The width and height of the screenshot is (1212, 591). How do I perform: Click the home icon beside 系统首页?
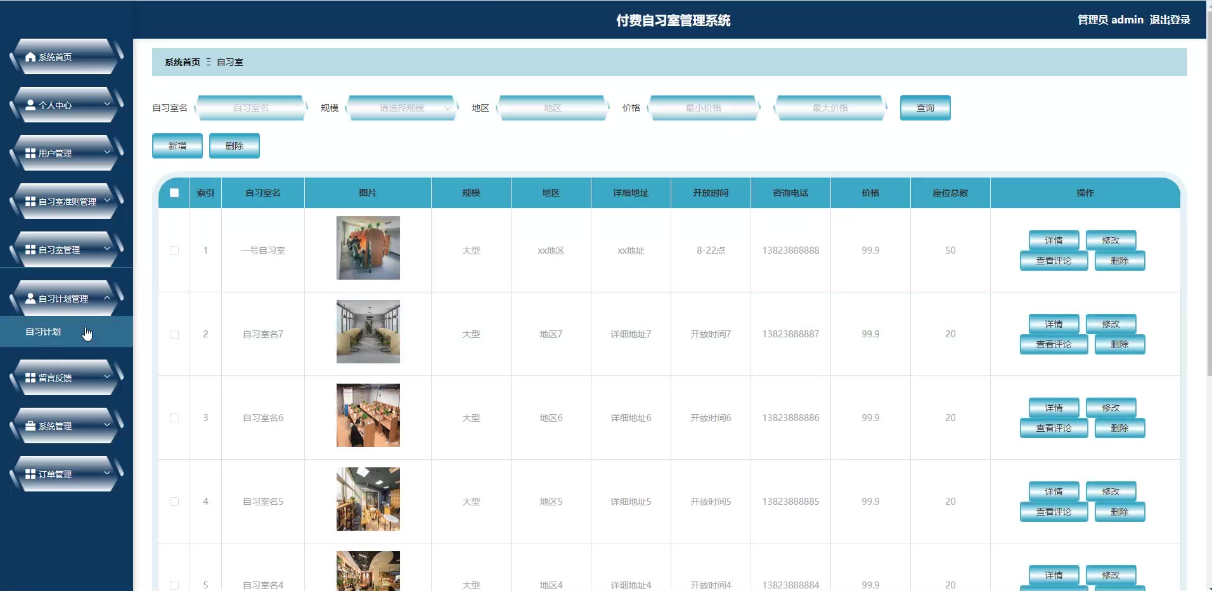30,57
